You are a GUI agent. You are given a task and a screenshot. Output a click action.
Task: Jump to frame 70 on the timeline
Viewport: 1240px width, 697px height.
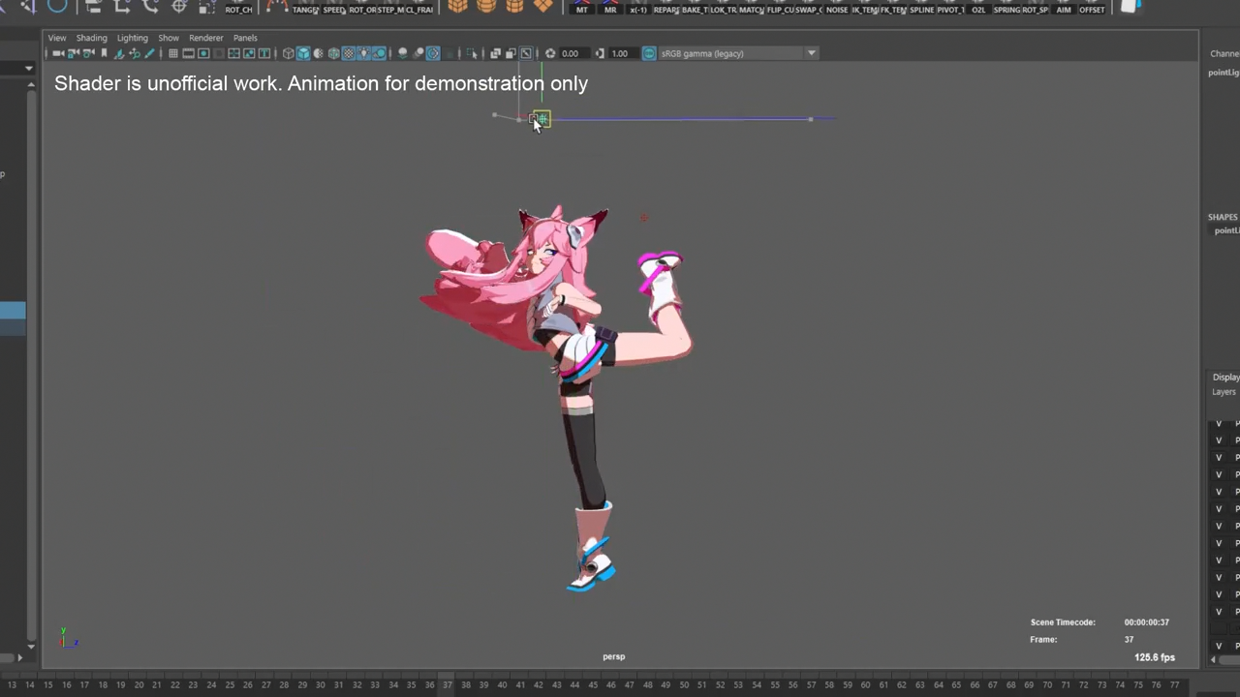[x=1047, y=684]
